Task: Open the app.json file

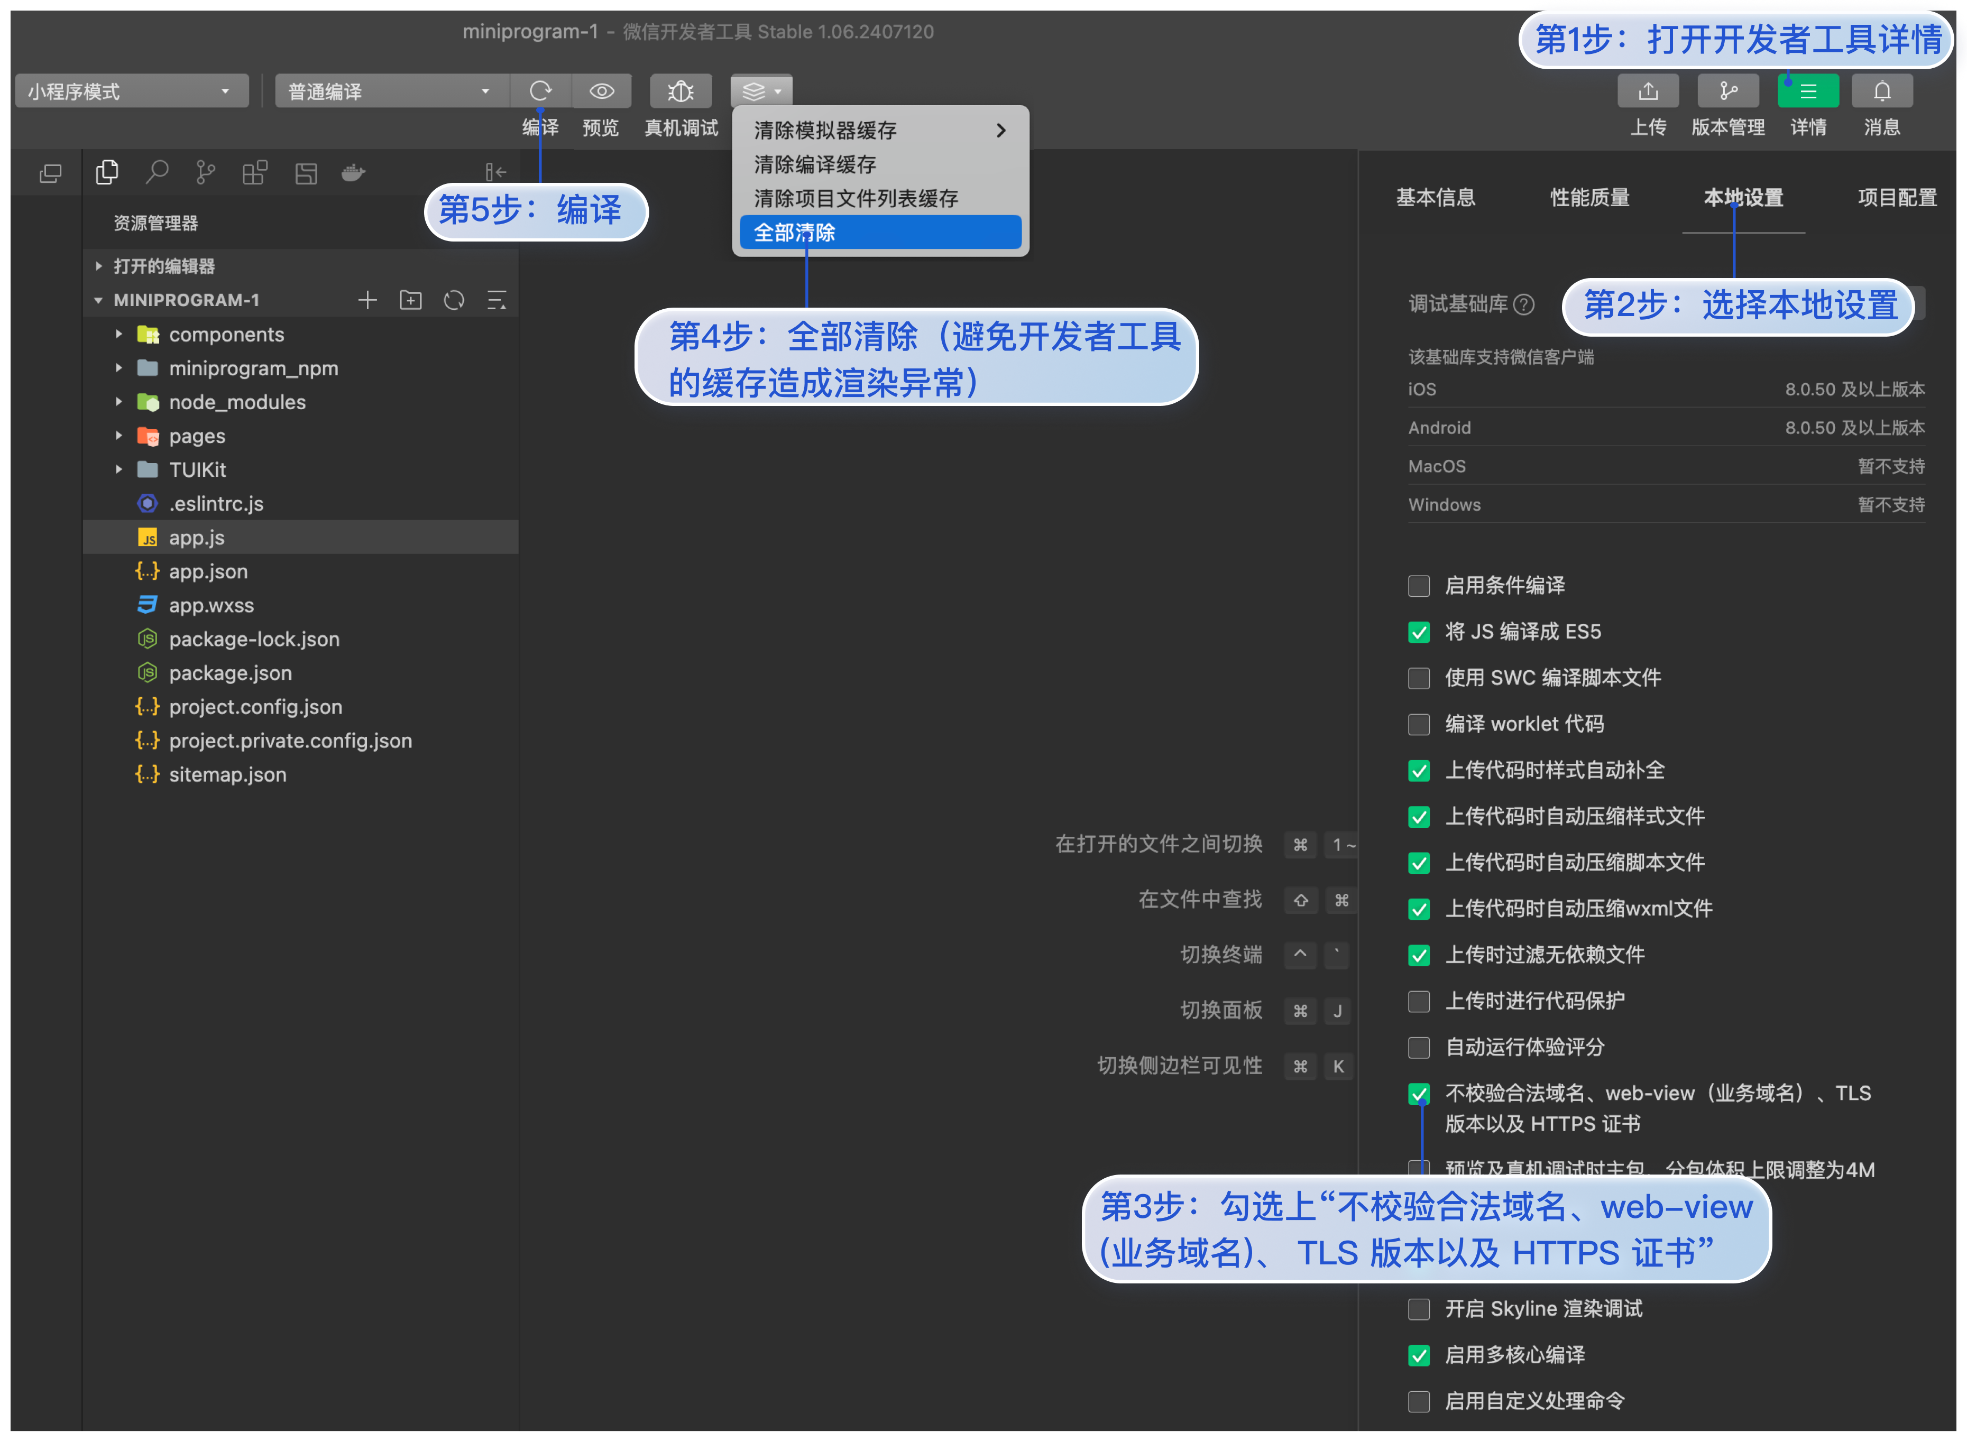Action: coord(301,572)
